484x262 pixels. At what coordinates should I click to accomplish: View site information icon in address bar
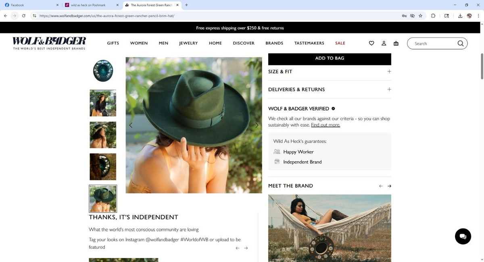(35, 16)
